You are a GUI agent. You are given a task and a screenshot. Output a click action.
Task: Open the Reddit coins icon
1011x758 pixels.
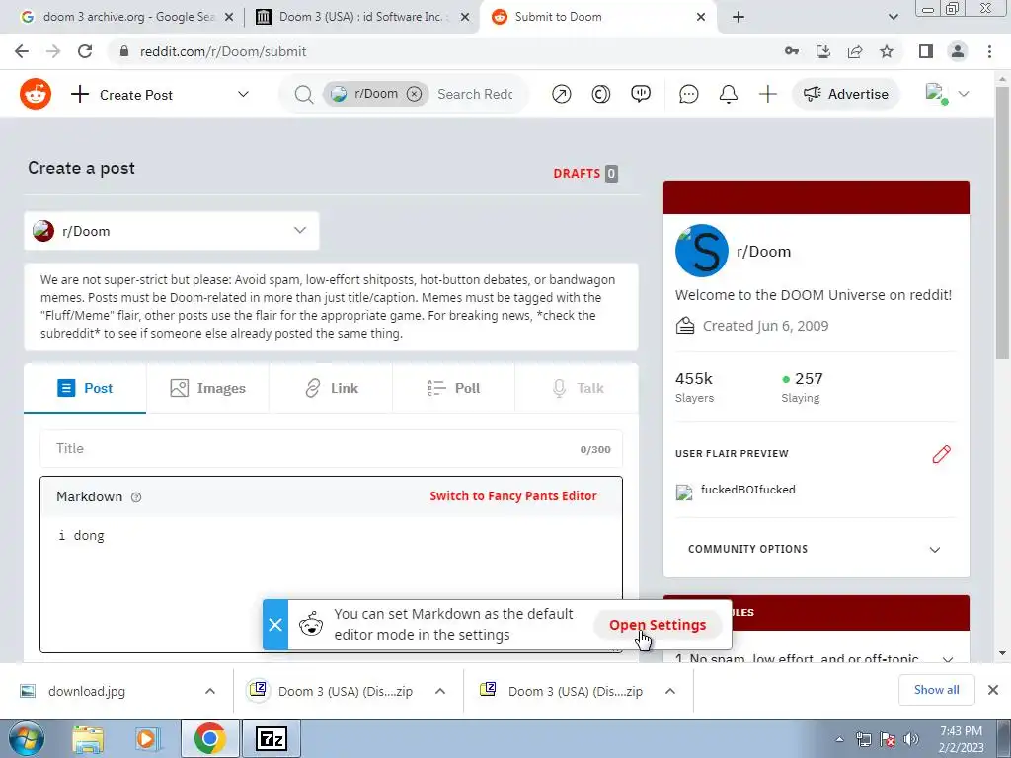(x=601, y=94)
